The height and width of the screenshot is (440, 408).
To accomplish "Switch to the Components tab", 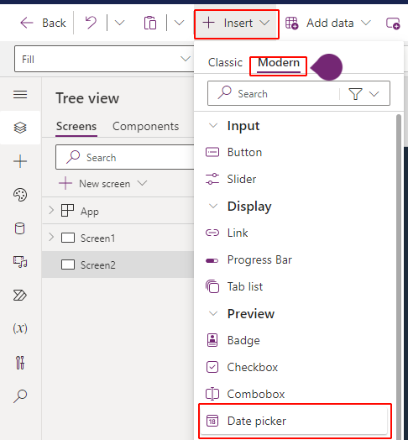I will [145, 126].
